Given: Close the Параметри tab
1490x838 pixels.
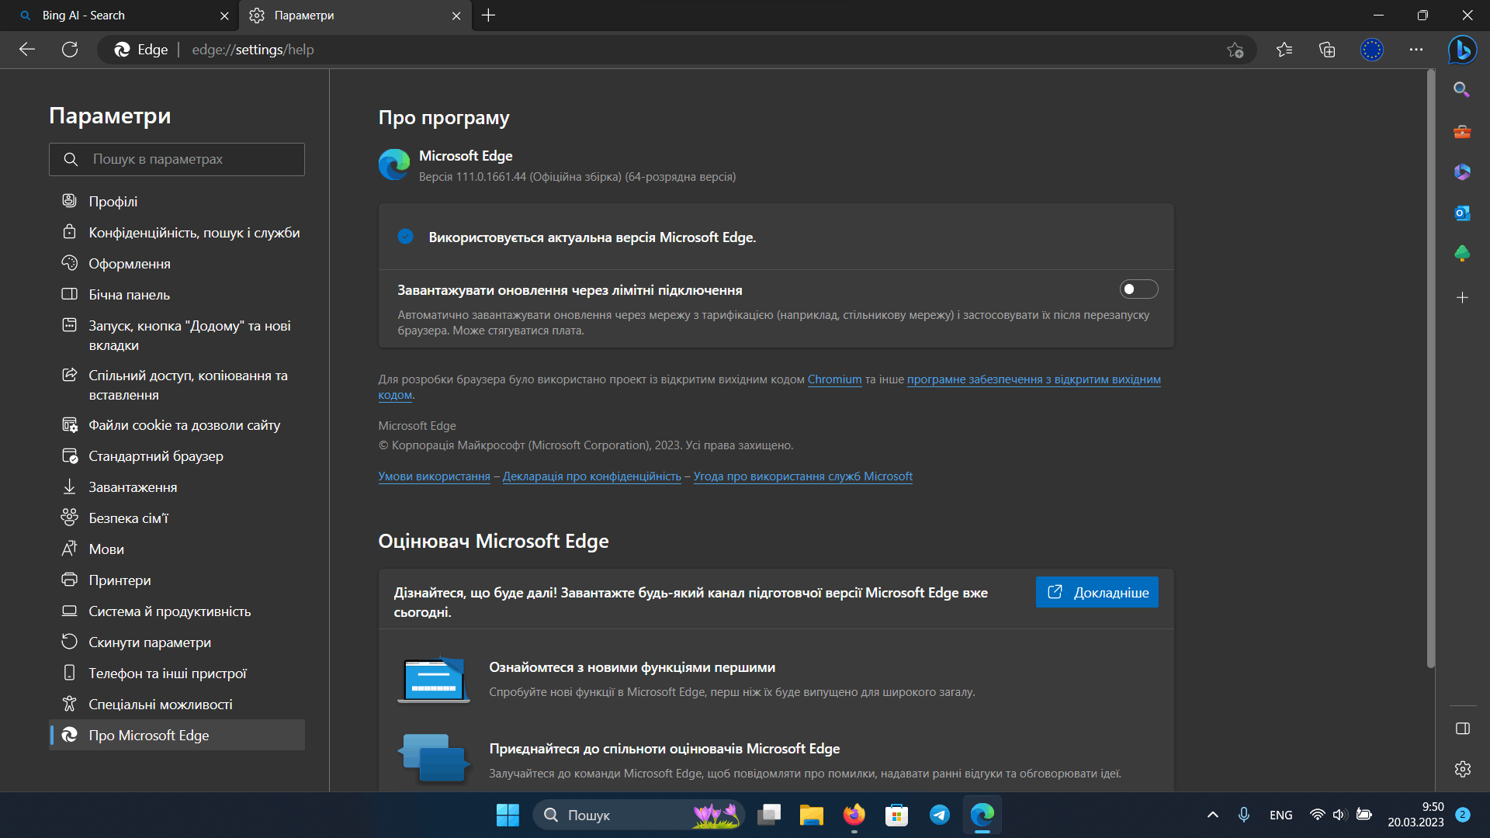Looking at the screenshot, I should (x=456, y=16).
